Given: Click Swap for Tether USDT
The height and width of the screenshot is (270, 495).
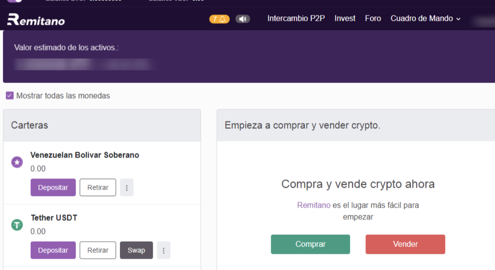Looking at the screenshot, I should (x=137, y=251).
